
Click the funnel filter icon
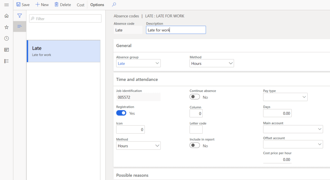pyautogui.click(x=20, y=16)
